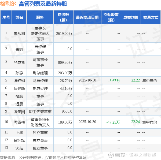Select the name 朱婧

(19, 49)
